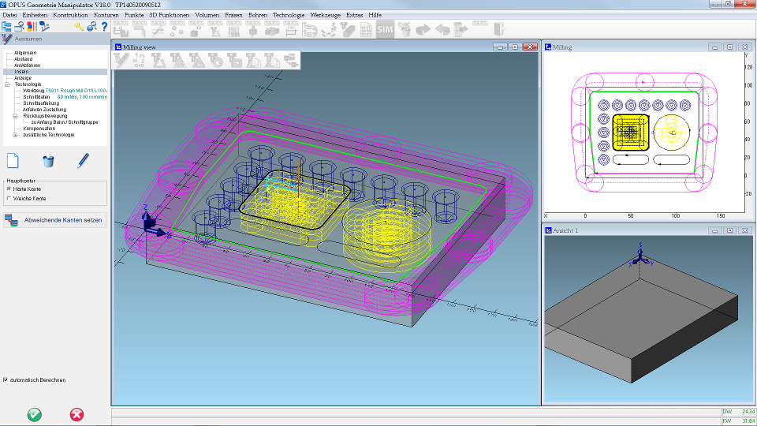Open the Fräsen menu
The height and width of the screenshot is (426, 757).
(233, 15)
